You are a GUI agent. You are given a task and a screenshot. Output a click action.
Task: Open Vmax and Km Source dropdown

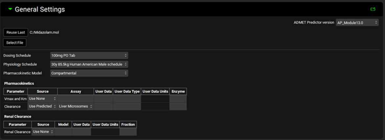click(x=42, y=99)
